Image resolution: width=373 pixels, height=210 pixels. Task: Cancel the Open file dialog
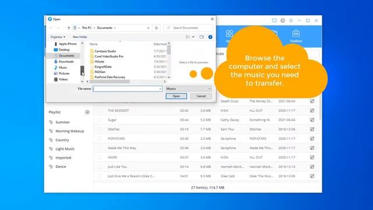tap(201, 96)
